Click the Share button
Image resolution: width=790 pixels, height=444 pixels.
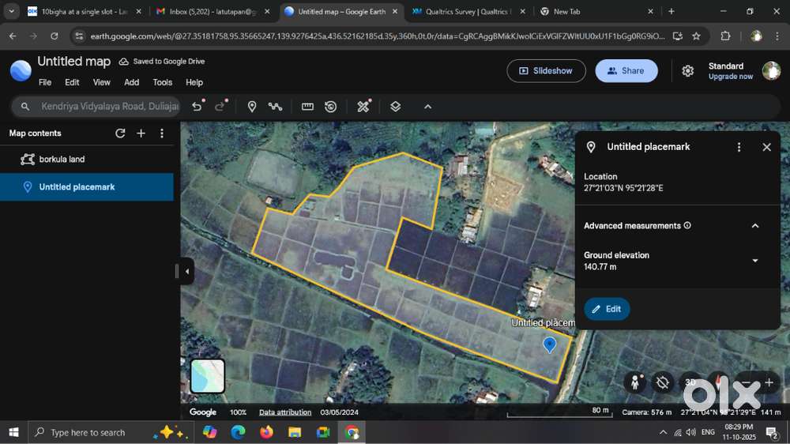[626, 71]
